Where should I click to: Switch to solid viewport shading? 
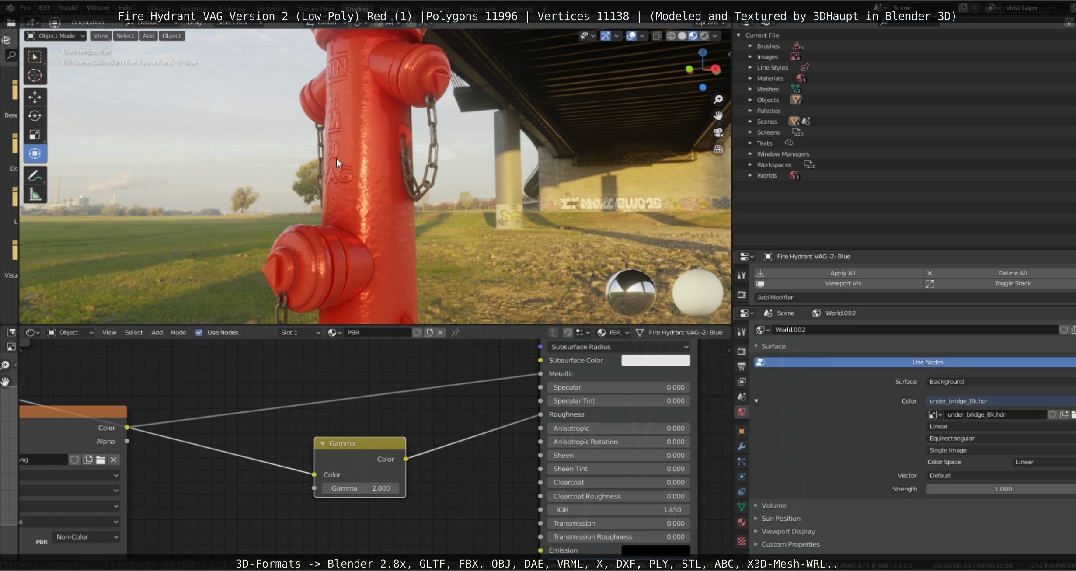coord(682,36)
